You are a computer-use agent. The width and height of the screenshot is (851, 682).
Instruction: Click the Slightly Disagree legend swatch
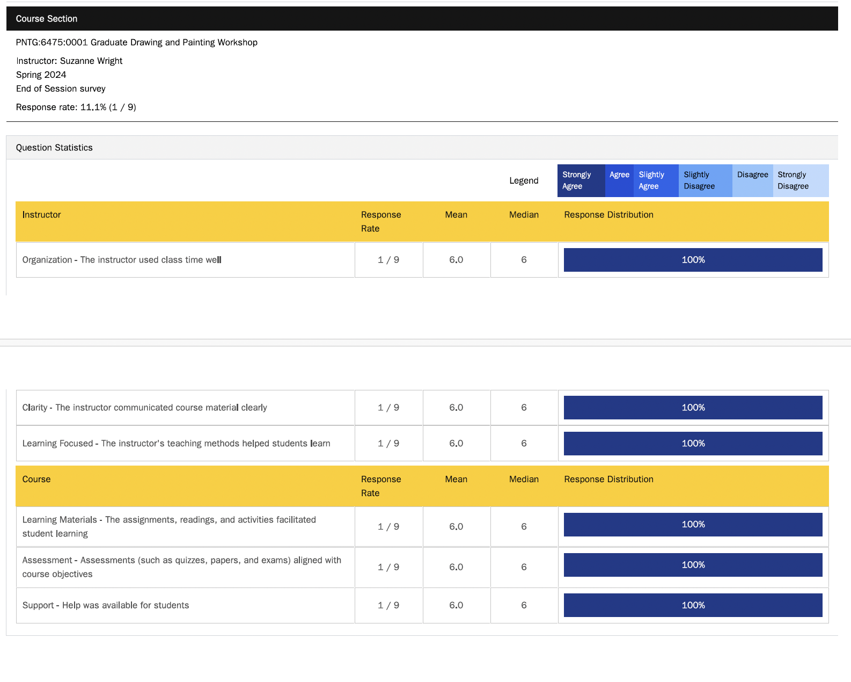[706, 180]
